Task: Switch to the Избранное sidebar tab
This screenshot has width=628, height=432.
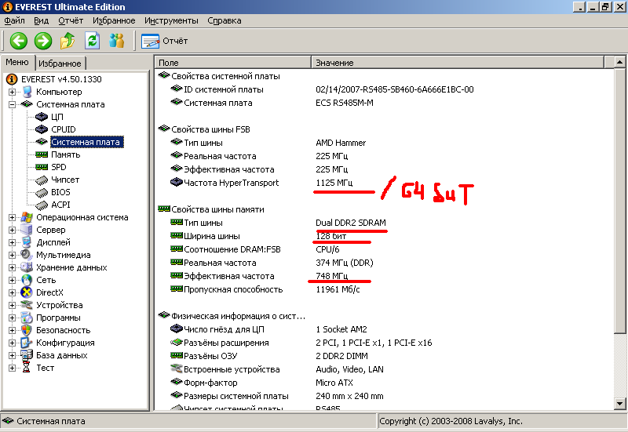Action: pos(60,64)
